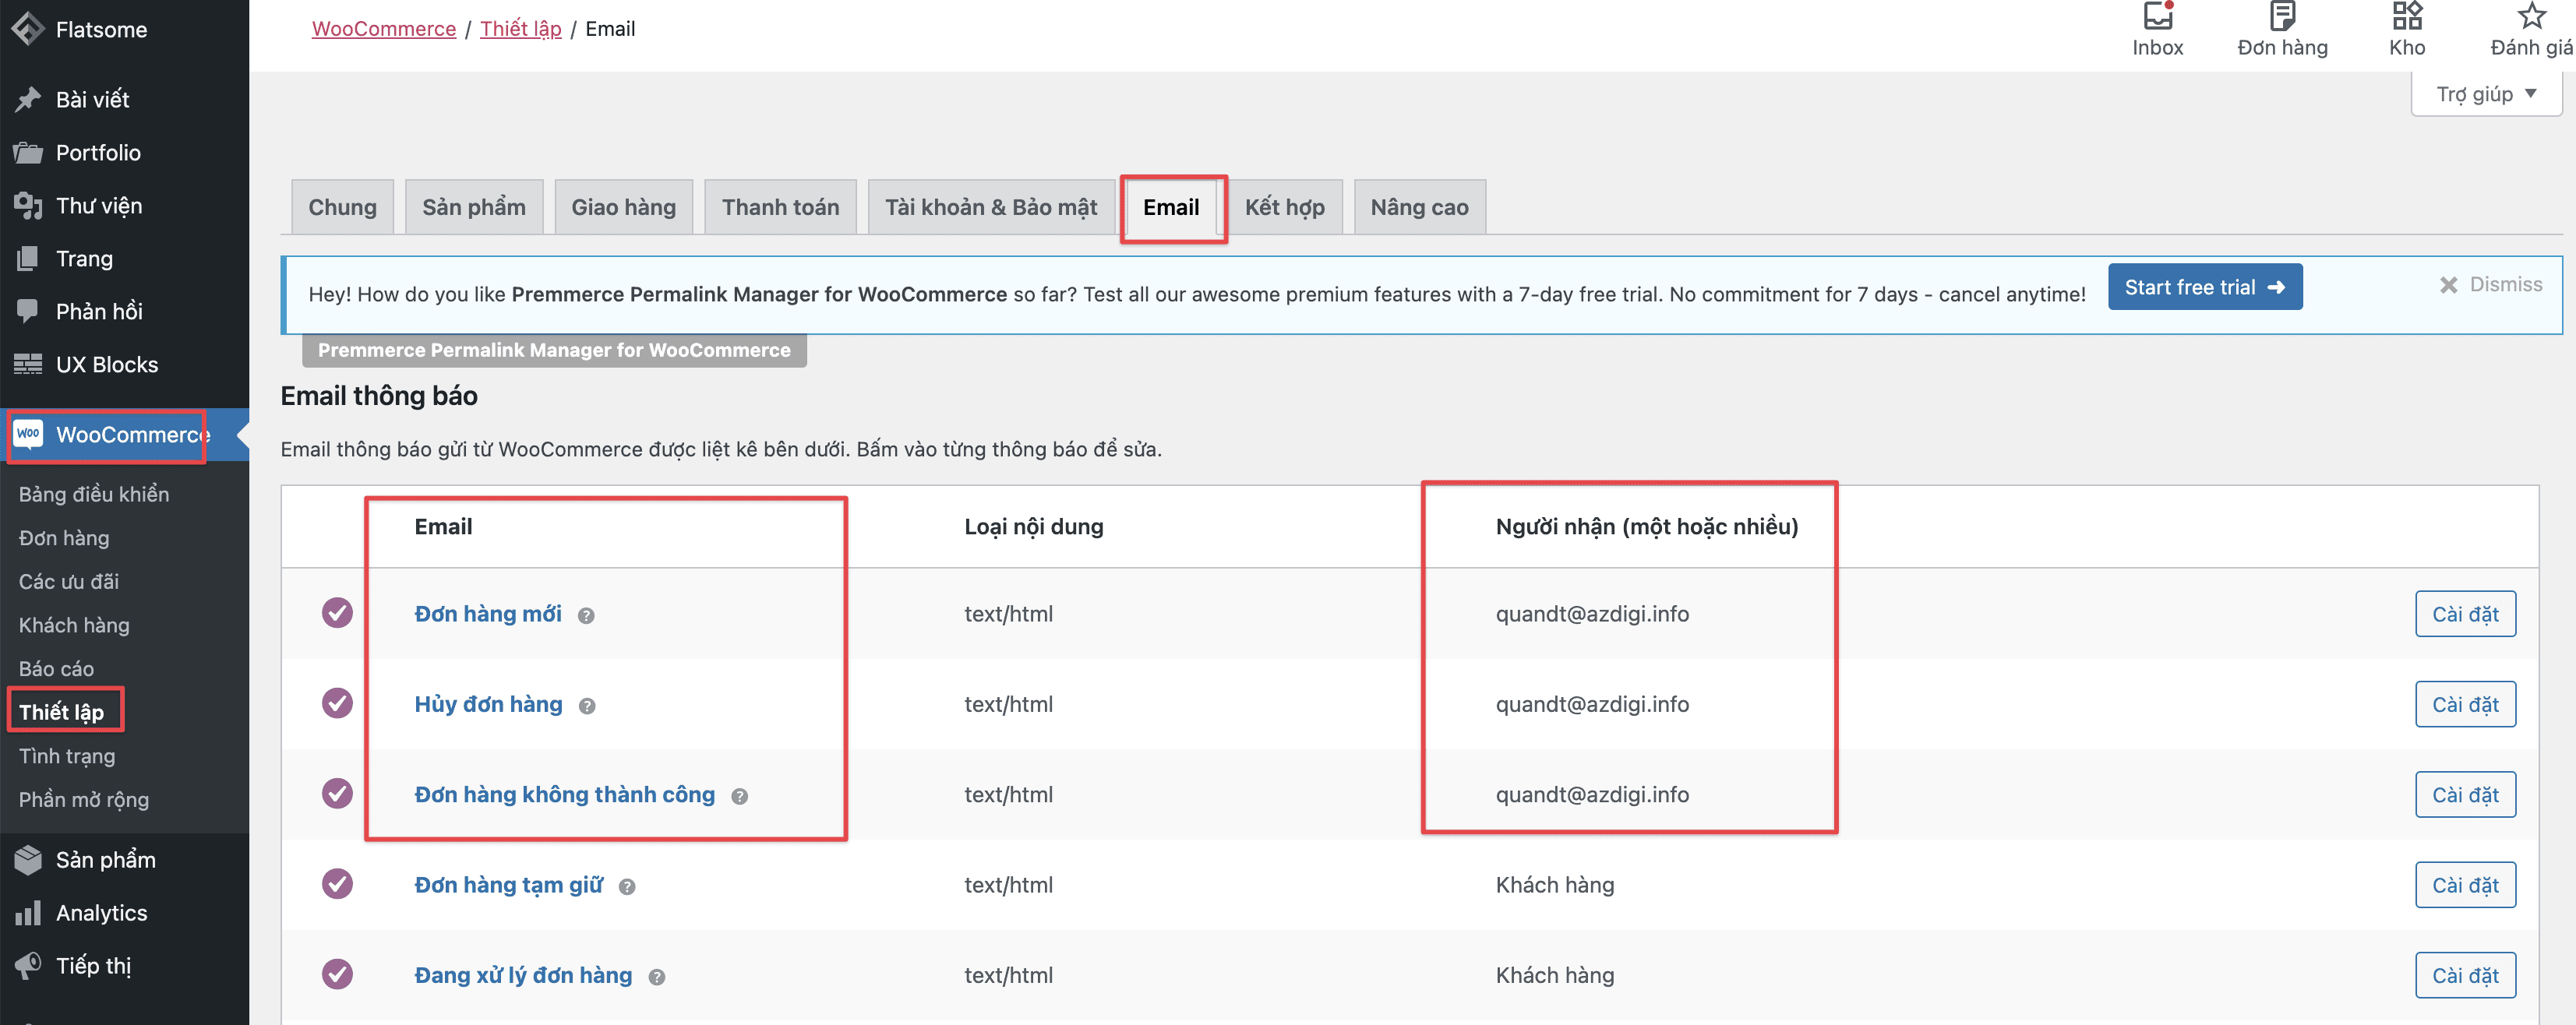Click the Loại nội dung column header
The height and width of the screenshot is (1025, 2576).
[x=1033, y=526]
